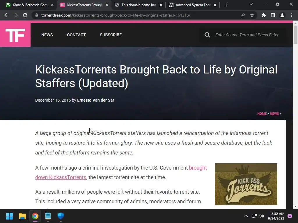Click the padlock site info icon

tap(37, 15)
